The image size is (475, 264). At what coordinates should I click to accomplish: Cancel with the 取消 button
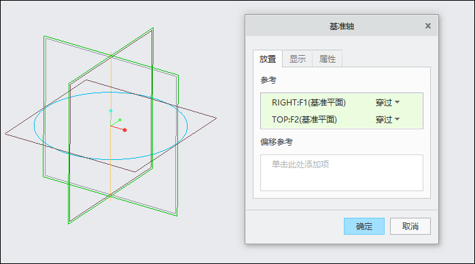410,226
